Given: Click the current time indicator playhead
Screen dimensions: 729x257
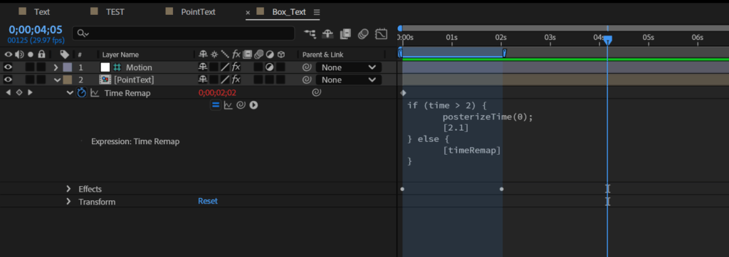Looking at the screenshot, I should [608, 41].
